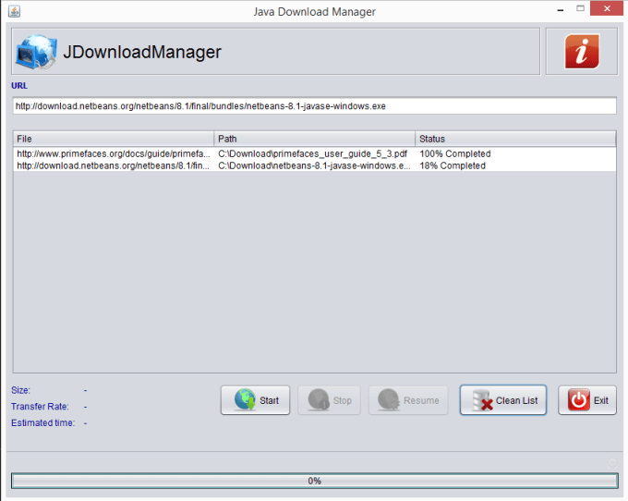Click the Status column header
628x501 pixels.
(x=515, y=139)
